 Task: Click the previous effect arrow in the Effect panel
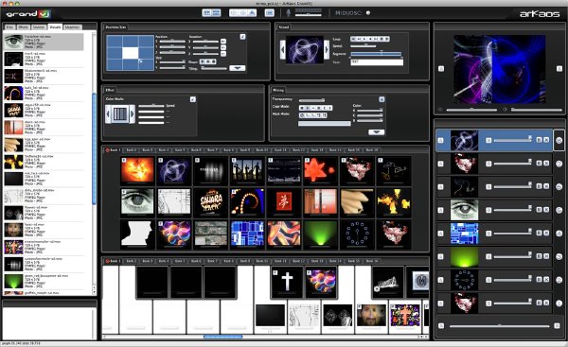(108, 114)
